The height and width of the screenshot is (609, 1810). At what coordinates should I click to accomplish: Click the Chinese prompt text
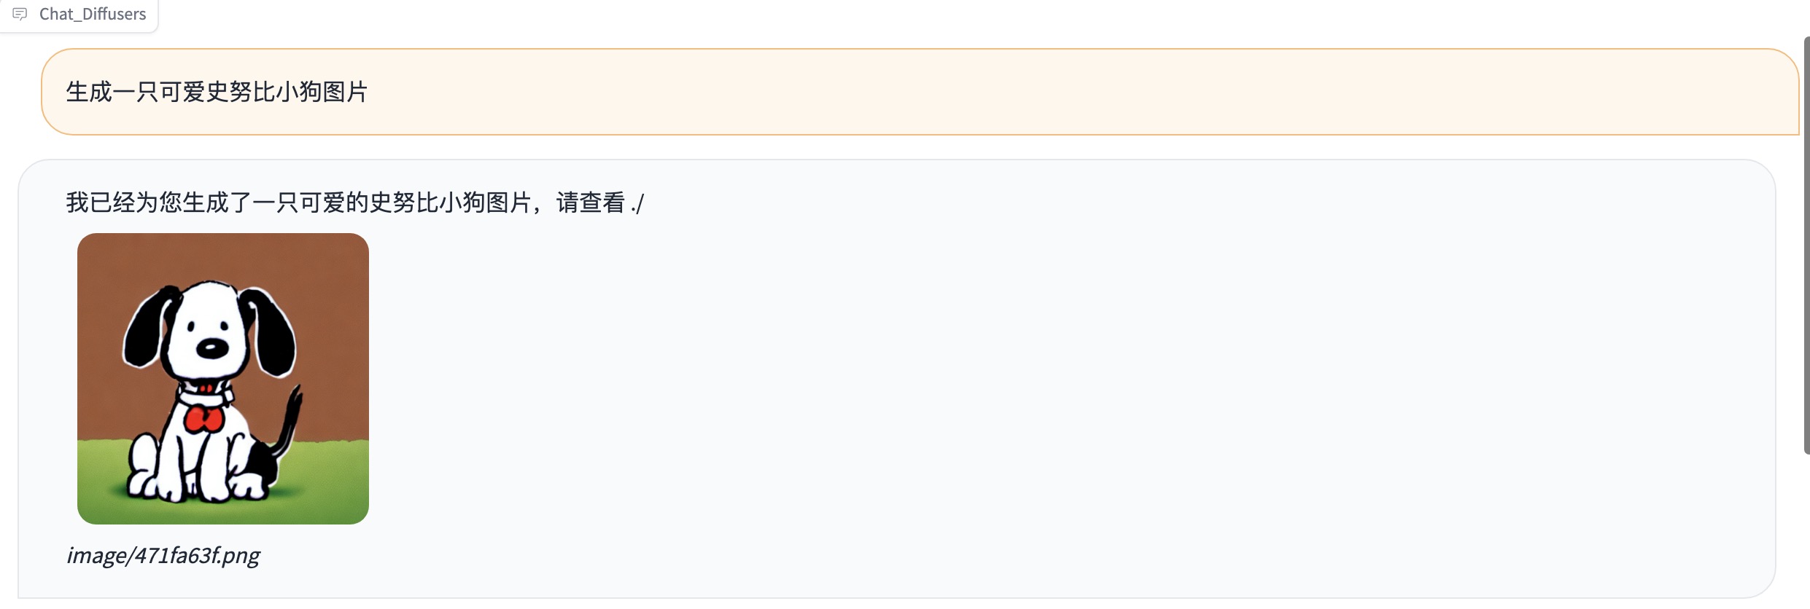coord(217,93)
